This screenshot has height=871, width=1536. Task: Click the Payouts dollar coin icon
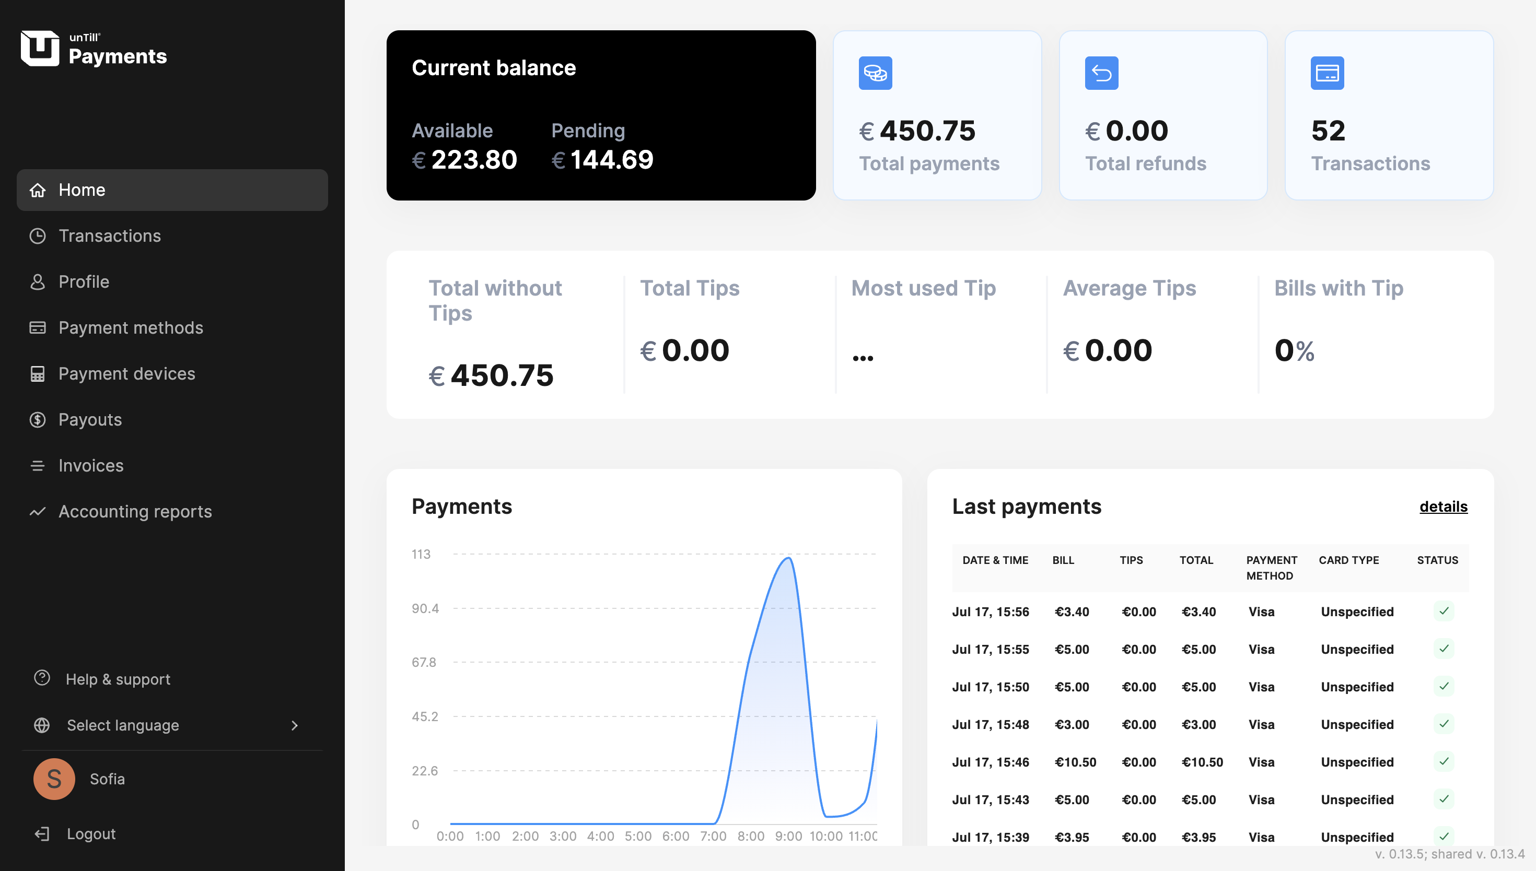[38, 420]
